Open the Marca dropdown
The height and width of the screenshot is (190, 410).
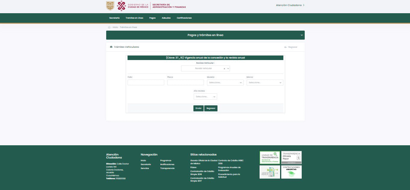265,82
